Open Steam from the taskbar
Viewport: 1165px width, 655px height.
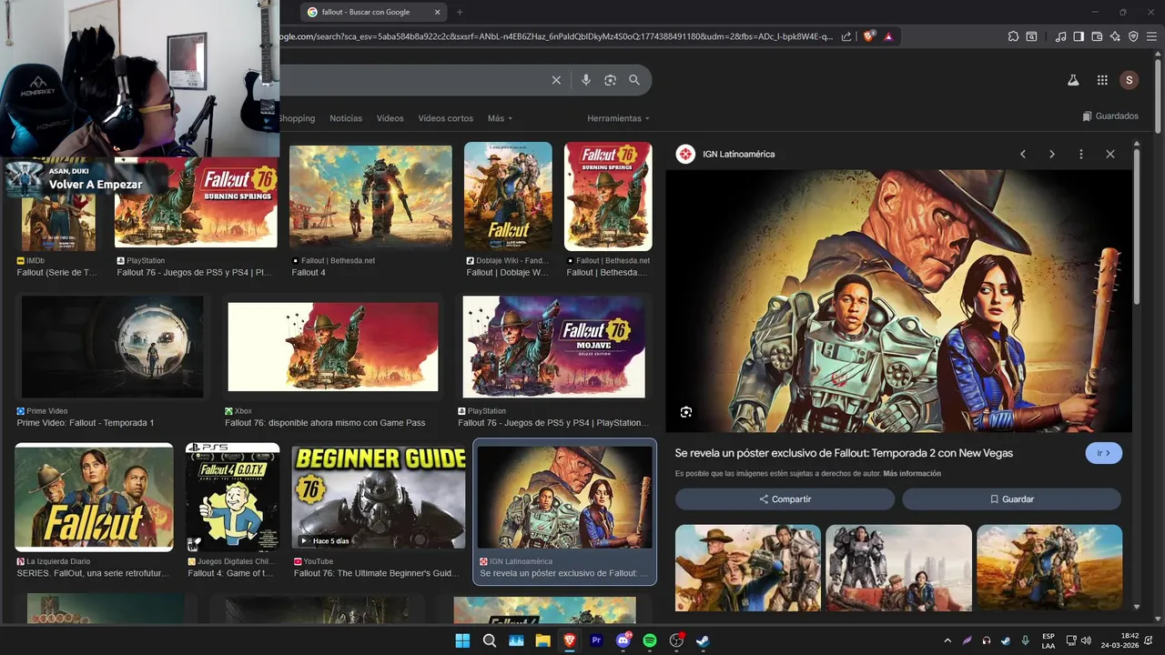(x=703, y=640)
